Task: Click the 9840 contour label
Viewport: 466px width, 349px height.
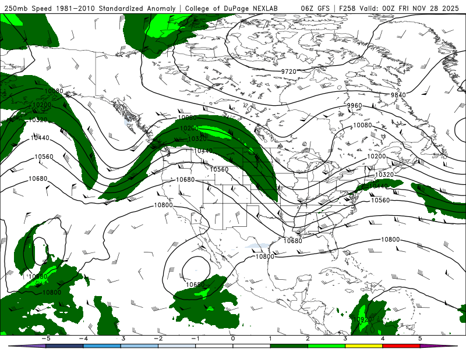Action: click(398, 95)
